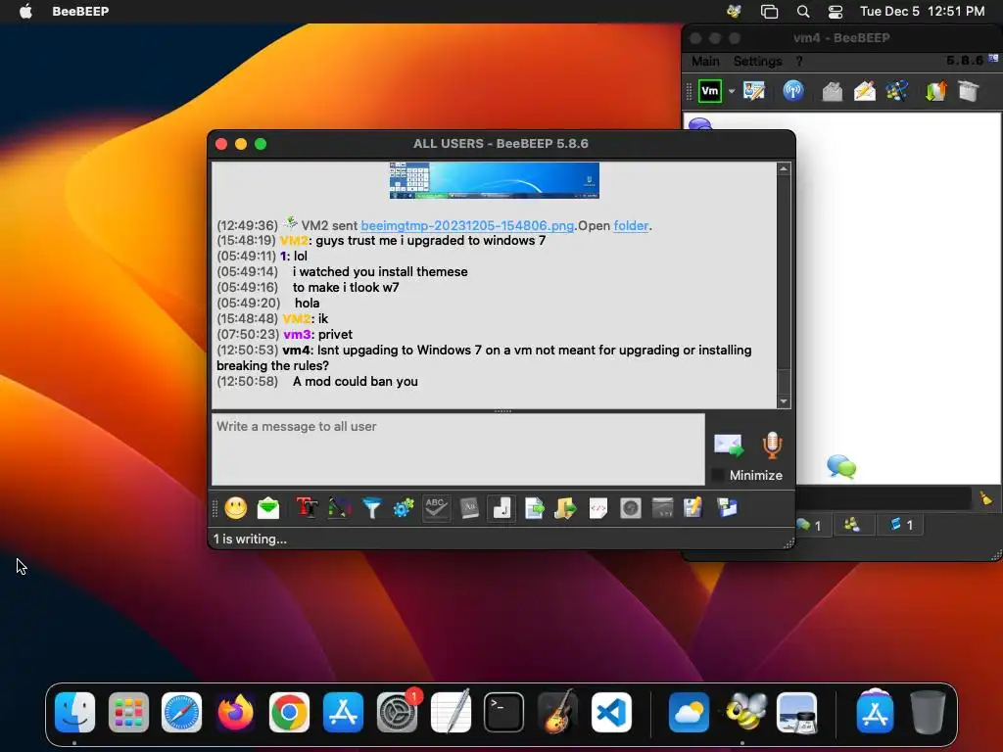Viewport: 1003px width, 752px height.
Task: Click the '1 is writing...' status text
Action: click(250, 540)
